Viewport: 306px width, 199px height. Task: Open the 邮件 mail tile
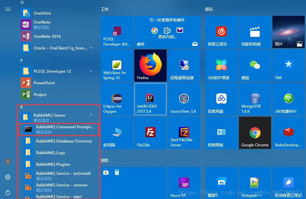[167, 32]
